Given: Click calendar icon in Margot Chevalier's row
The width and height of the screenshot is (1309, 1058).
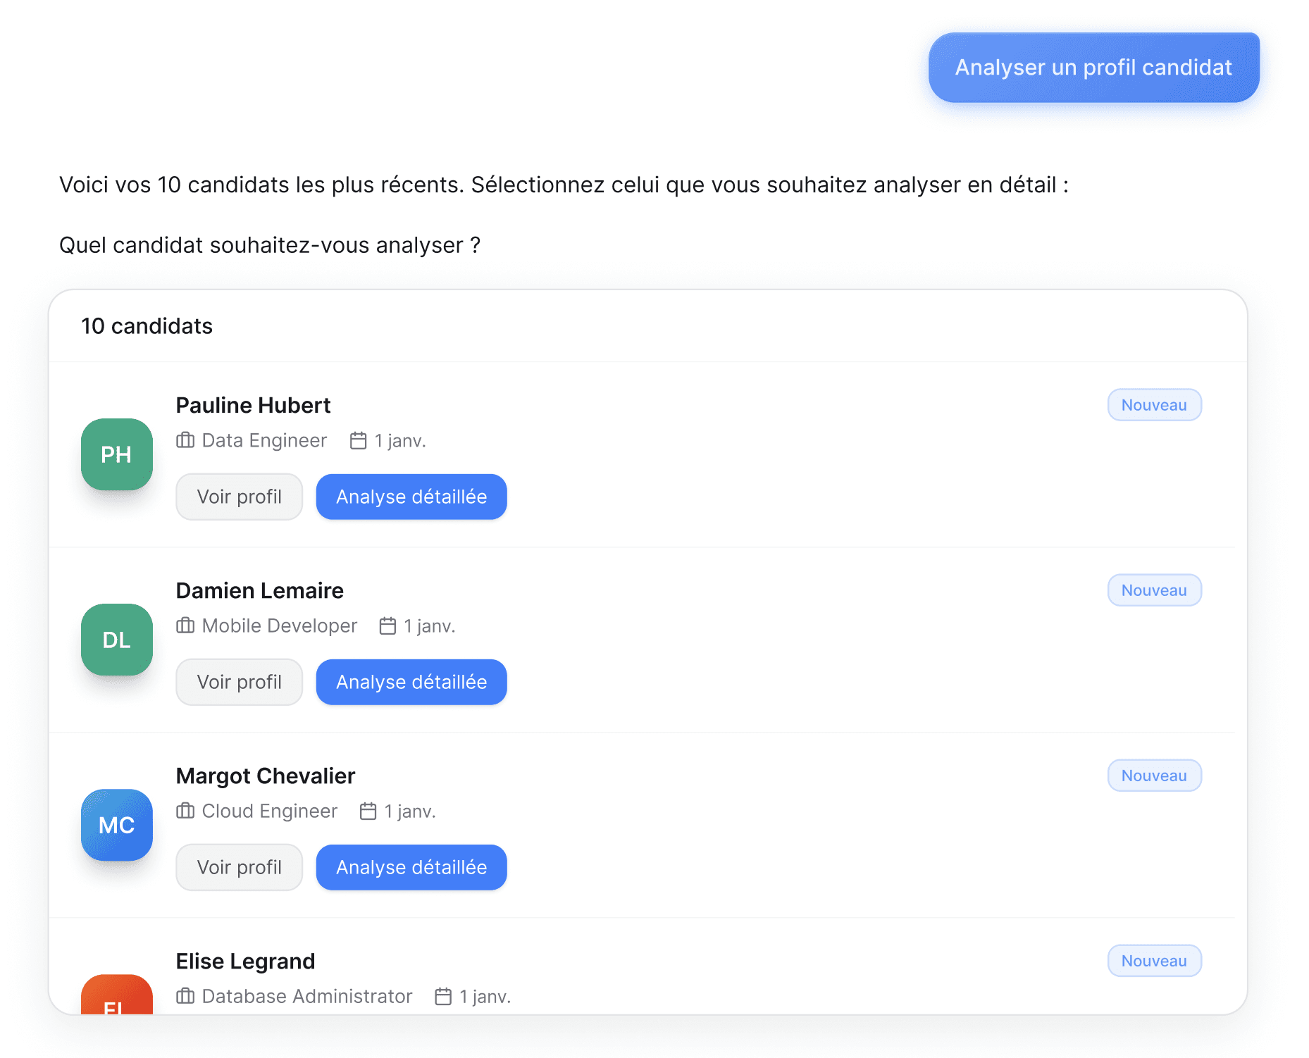Looking at the screenshot, I should pos(368,811).
